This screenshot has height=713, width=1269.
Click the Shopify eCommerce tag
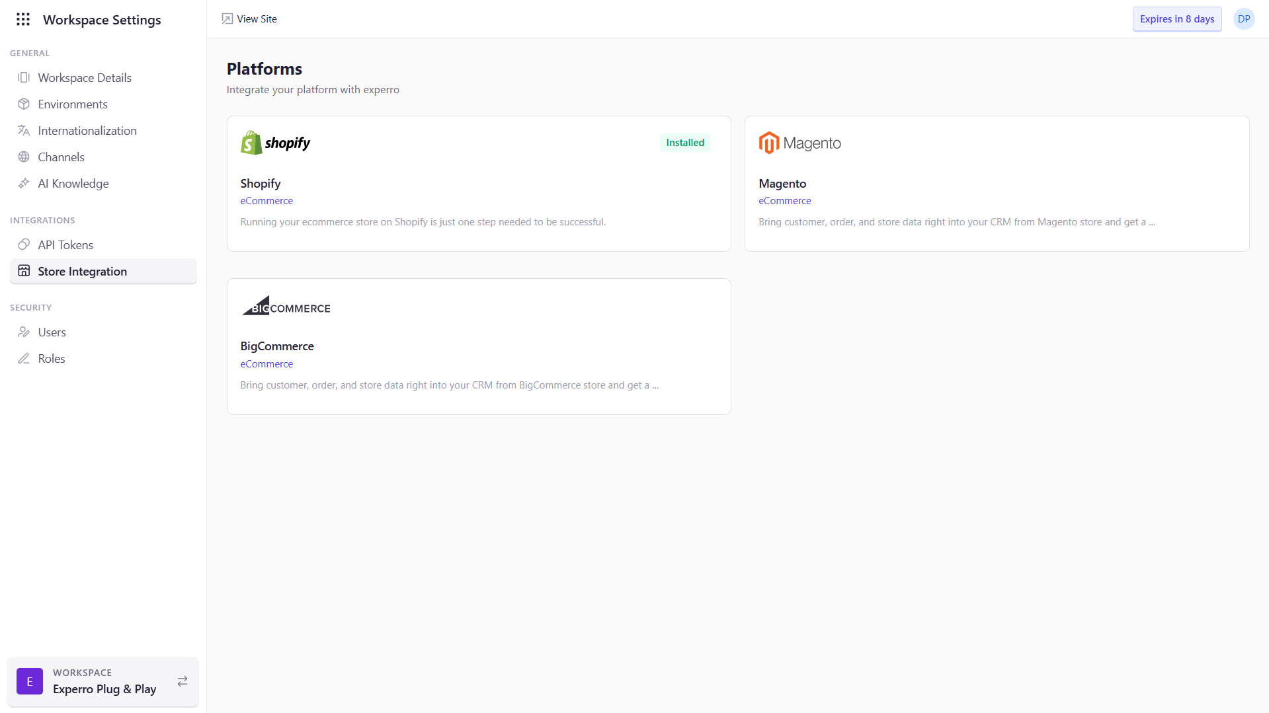click(x=266, y=201)
